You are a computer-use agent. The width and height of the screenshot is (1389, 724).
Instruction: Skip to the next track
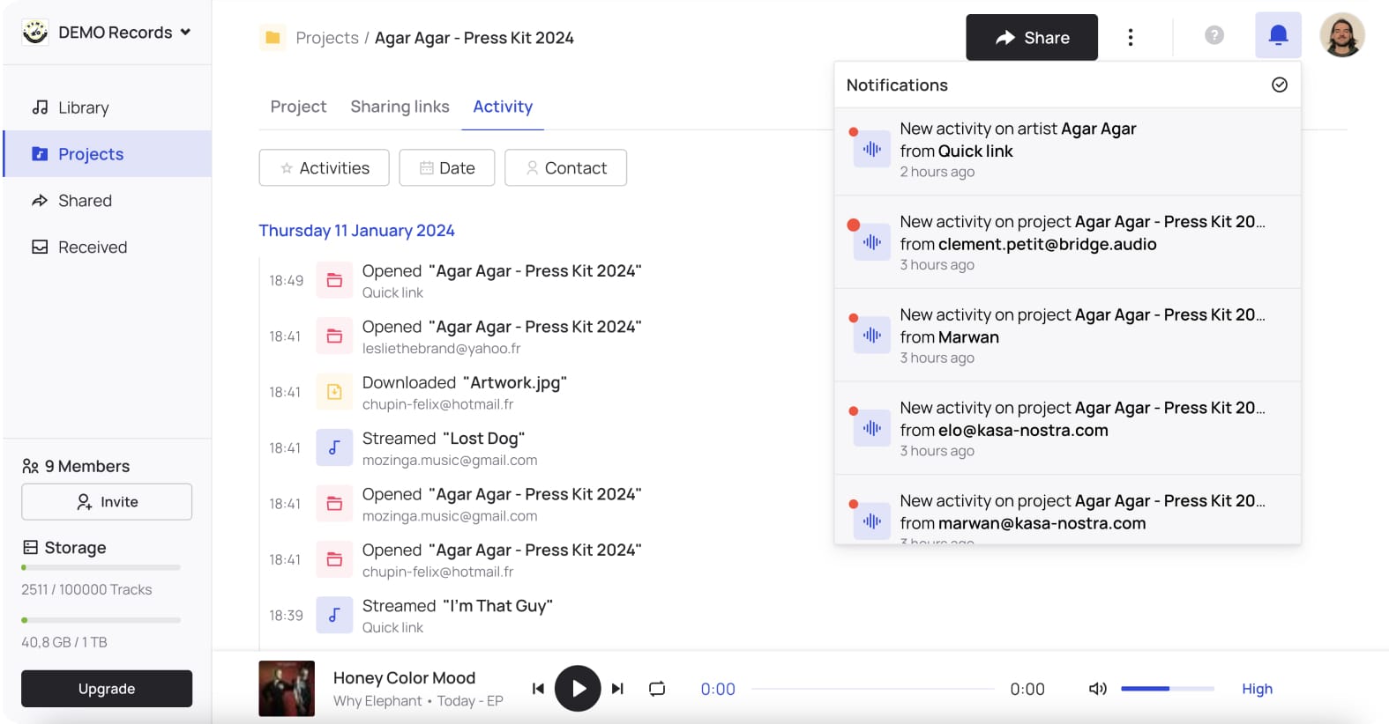[617, 689]
